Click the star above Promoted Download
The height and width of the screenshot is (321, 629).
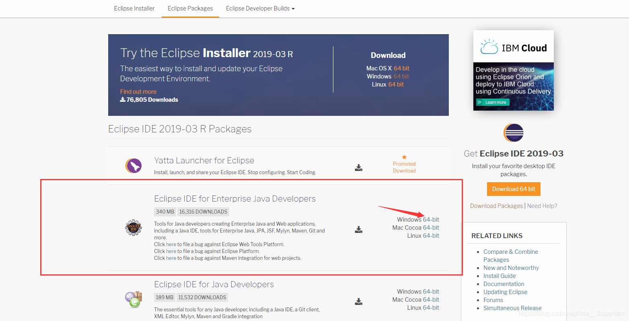tap(404, 157)
